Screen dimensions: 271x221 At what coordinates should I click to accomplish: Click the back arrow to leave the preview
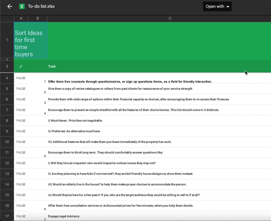coord(10,6)
